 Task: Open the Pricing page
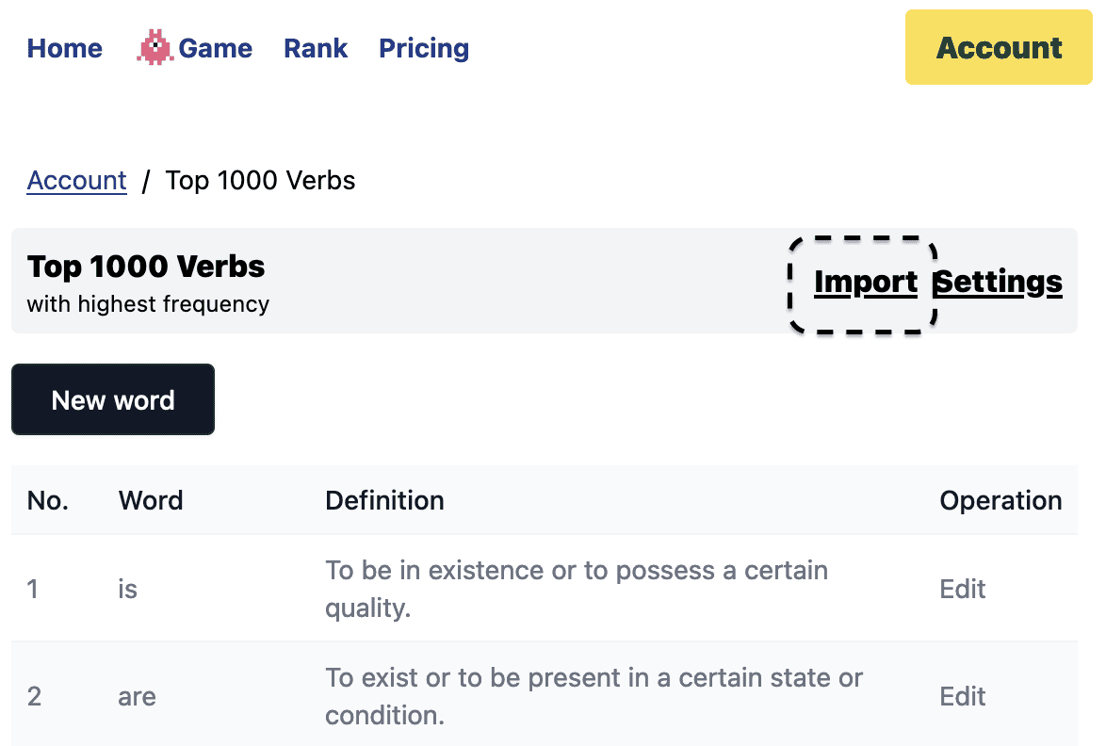coord(424,48)
